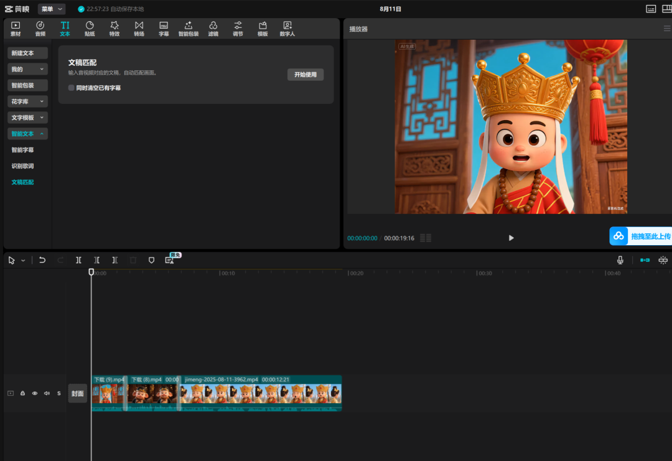This screenshot has width=672, height=461.
Task: Click the 8月11日 project title
Action: coord(390,9)
